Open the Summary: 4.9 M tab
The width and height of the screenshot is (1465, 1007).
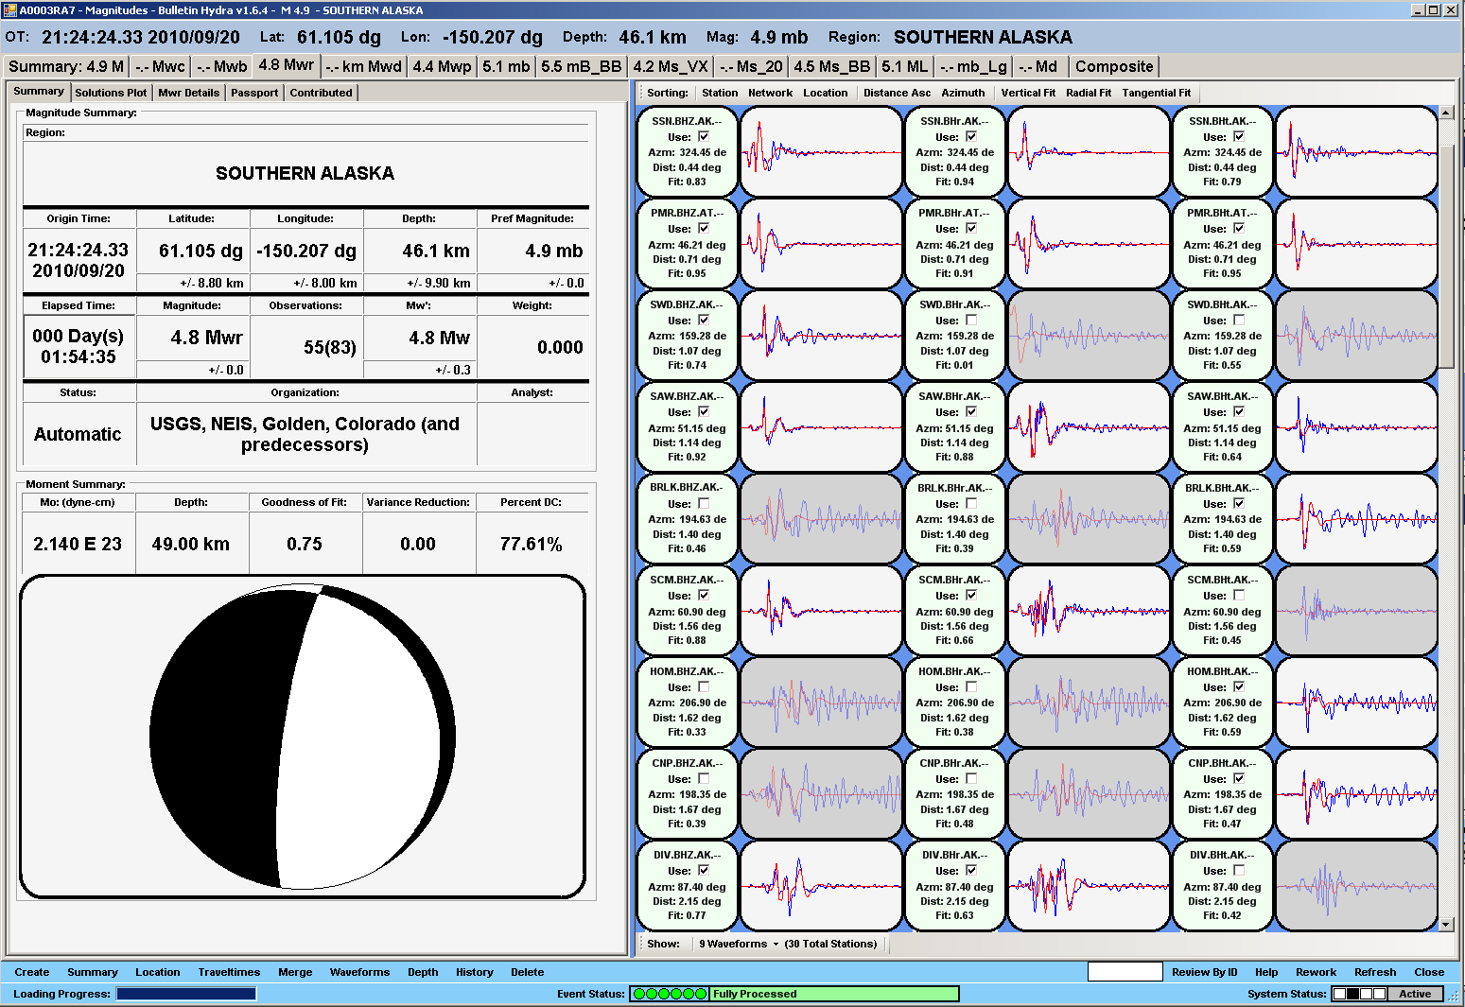pyautogui.click(x=66, y=66)
